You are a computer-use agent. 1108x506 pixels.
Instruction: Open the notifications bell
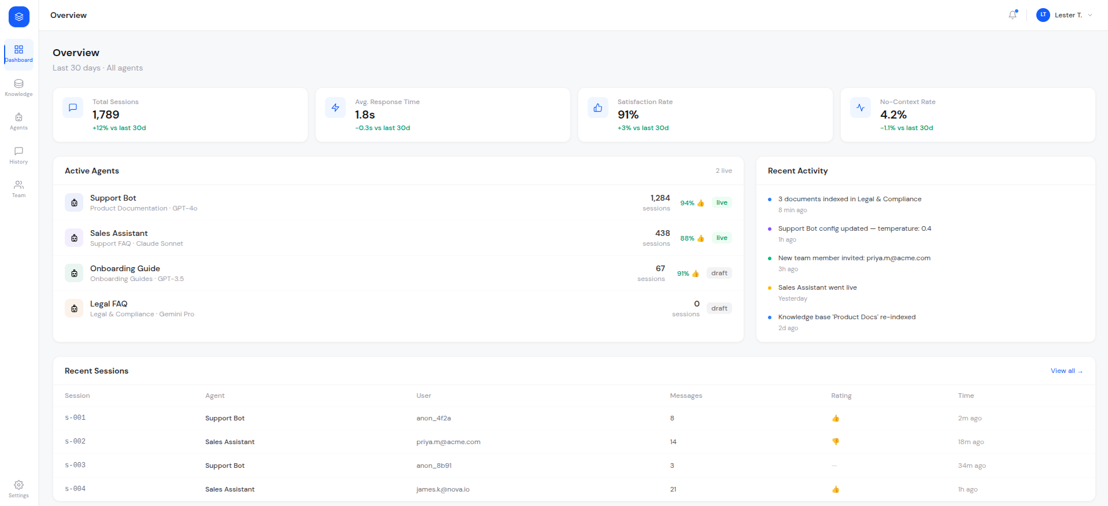point(1013,15)
